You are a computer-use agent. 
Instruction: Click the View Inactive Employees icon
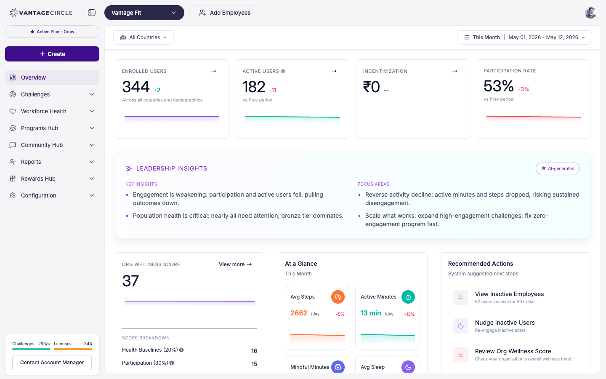(461, 297)
